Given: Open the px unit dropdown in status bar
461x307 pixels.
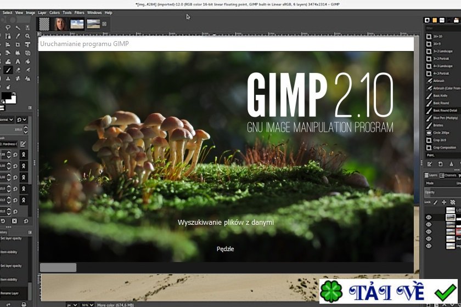Looking at the screenshot, I should coord(72,305).
